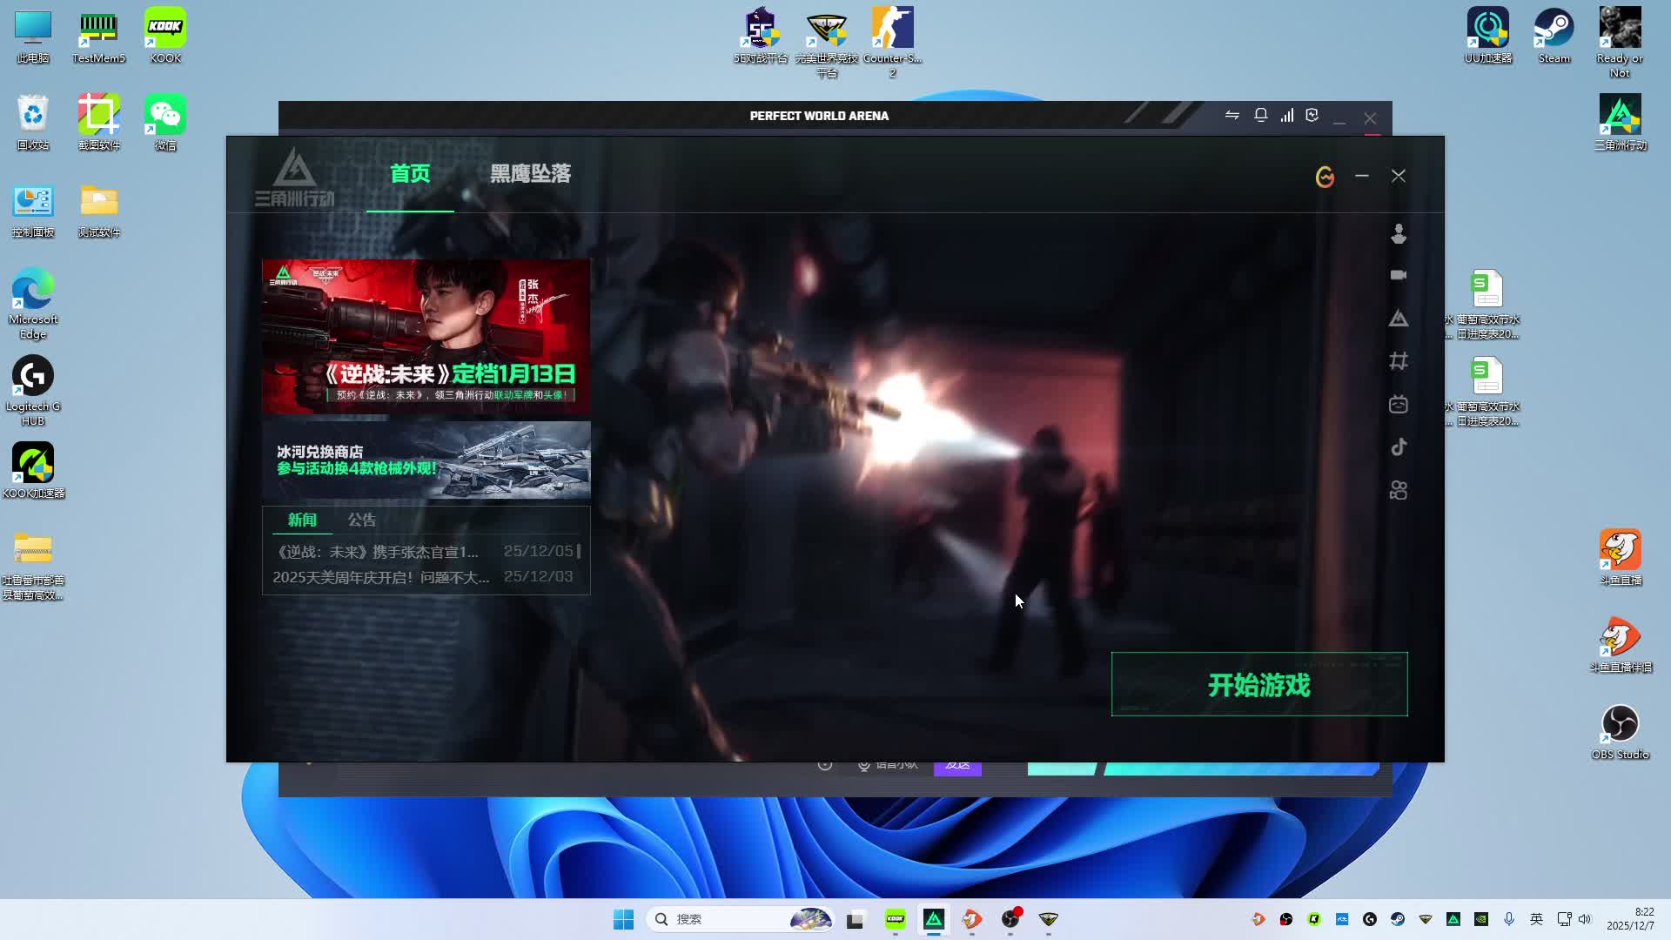Click the Delta Force triangle icon in sidebar
The height and width of the screenshot is (940, 1671).
(1399, 319)
